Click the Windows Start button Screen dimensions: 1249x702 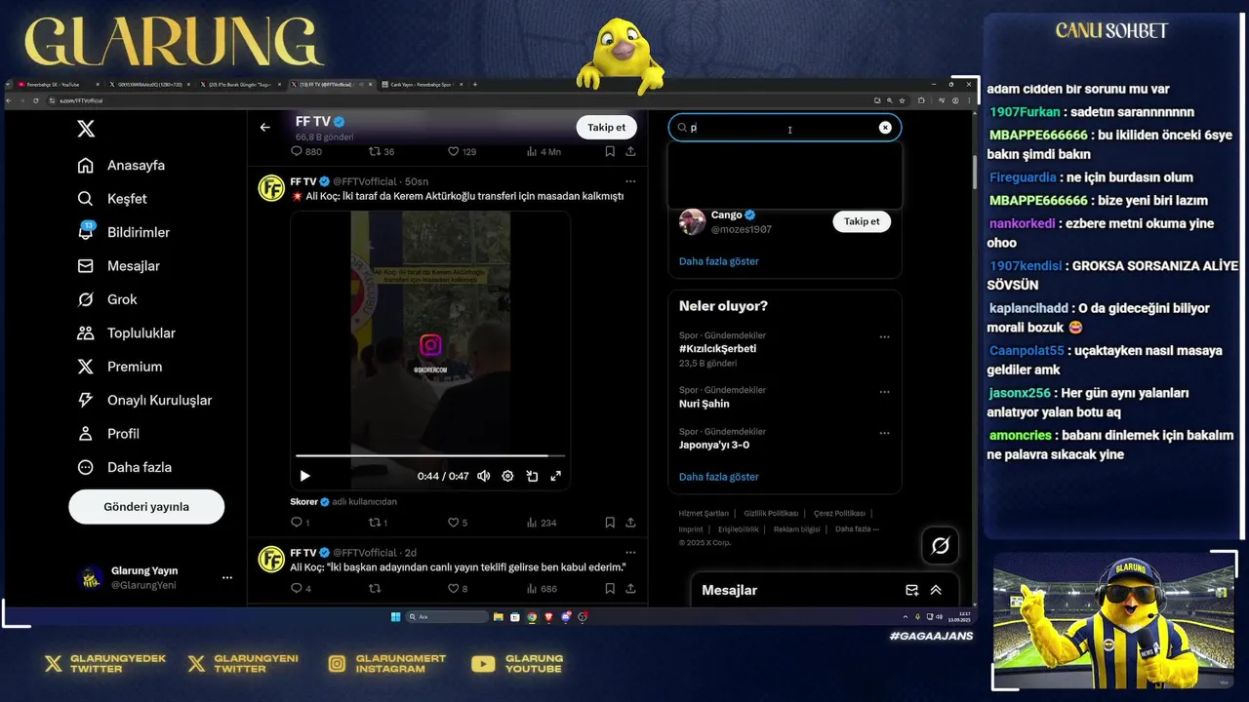click(x=395, y=616)
